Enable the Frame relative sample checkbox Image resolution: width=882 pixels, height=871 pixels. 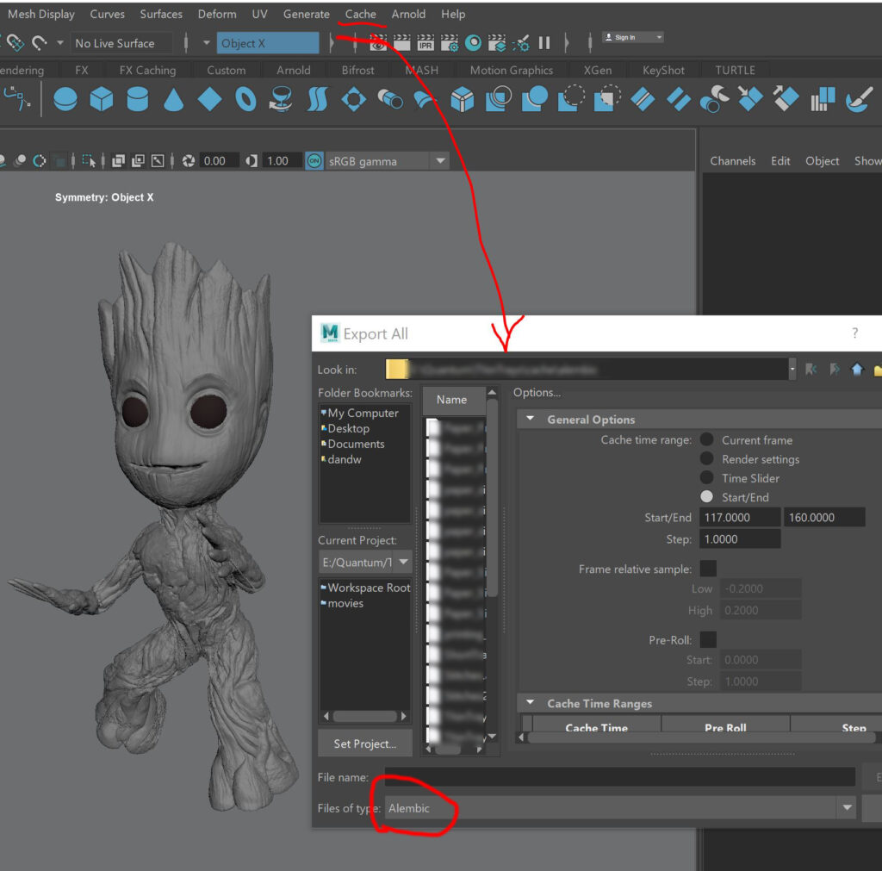click(708, 569)
